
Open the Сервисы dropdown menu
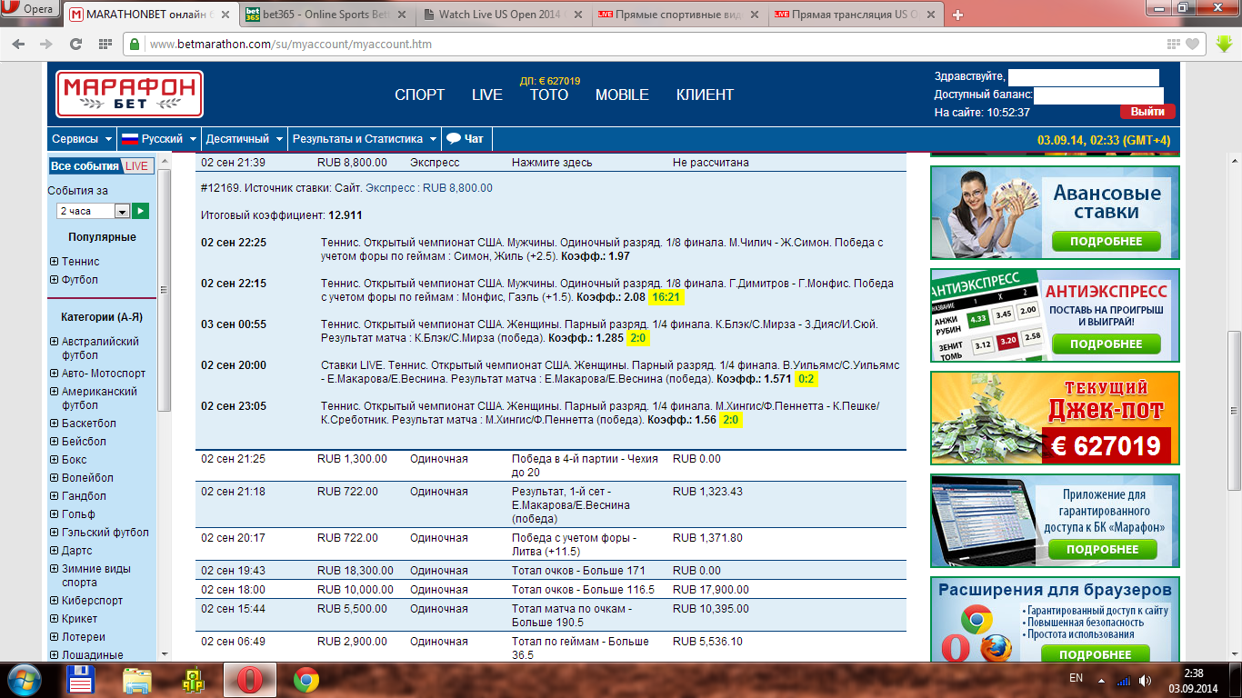[x=82, y=139]
